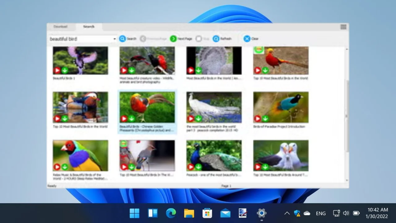Play the 'Top 10 Most Beautiful Birds Around' video

point(257,167)
